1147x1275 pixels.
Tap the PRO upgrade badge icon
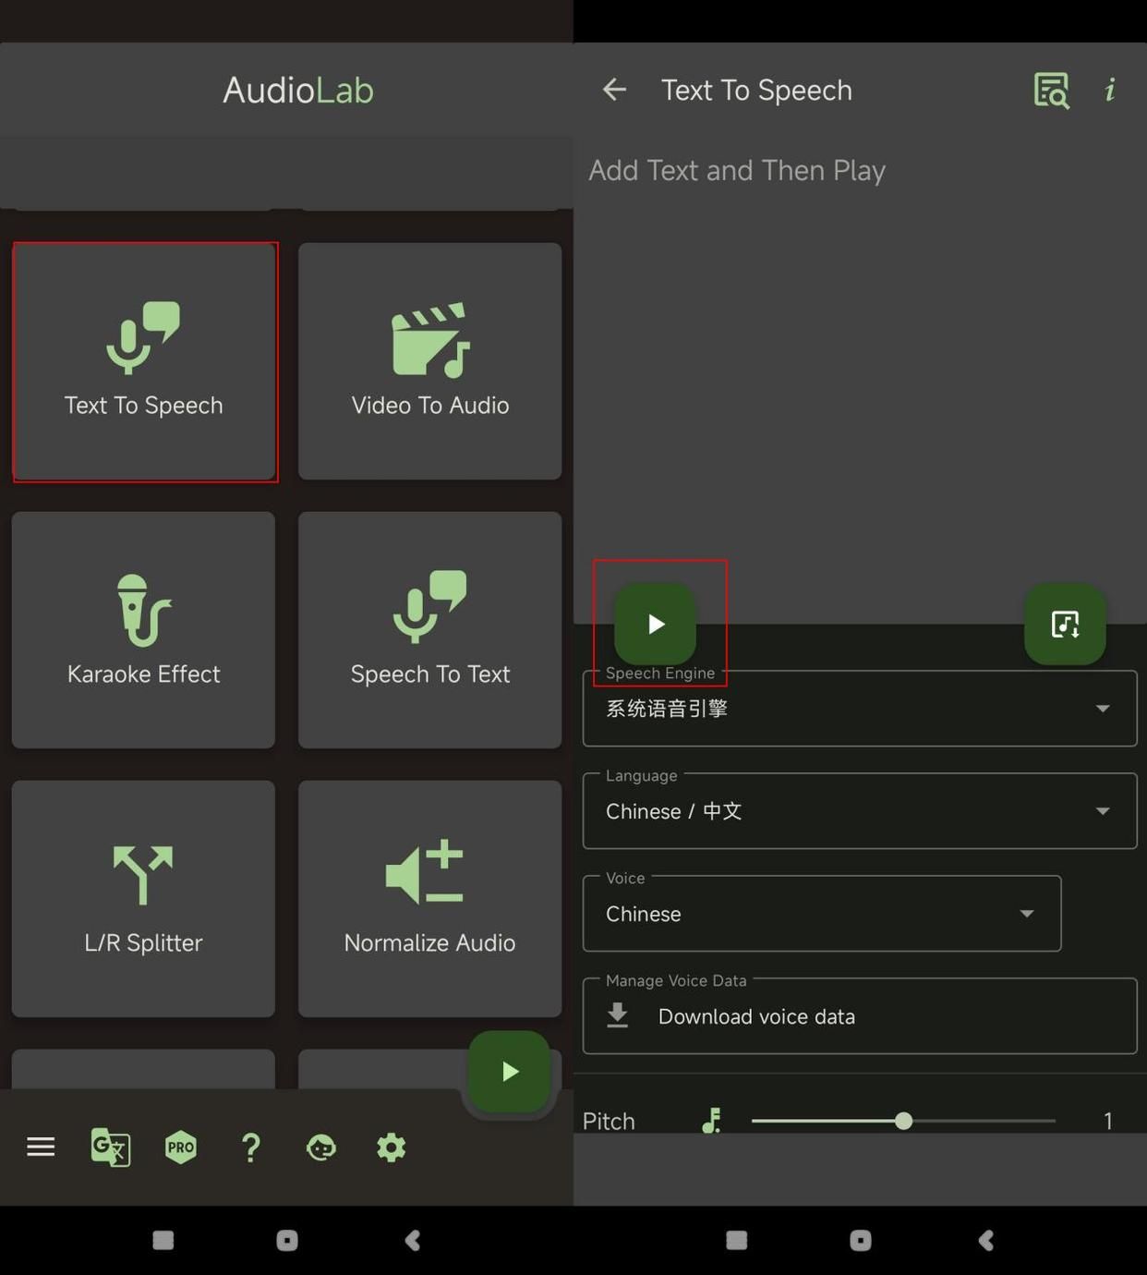point(181,1147)
